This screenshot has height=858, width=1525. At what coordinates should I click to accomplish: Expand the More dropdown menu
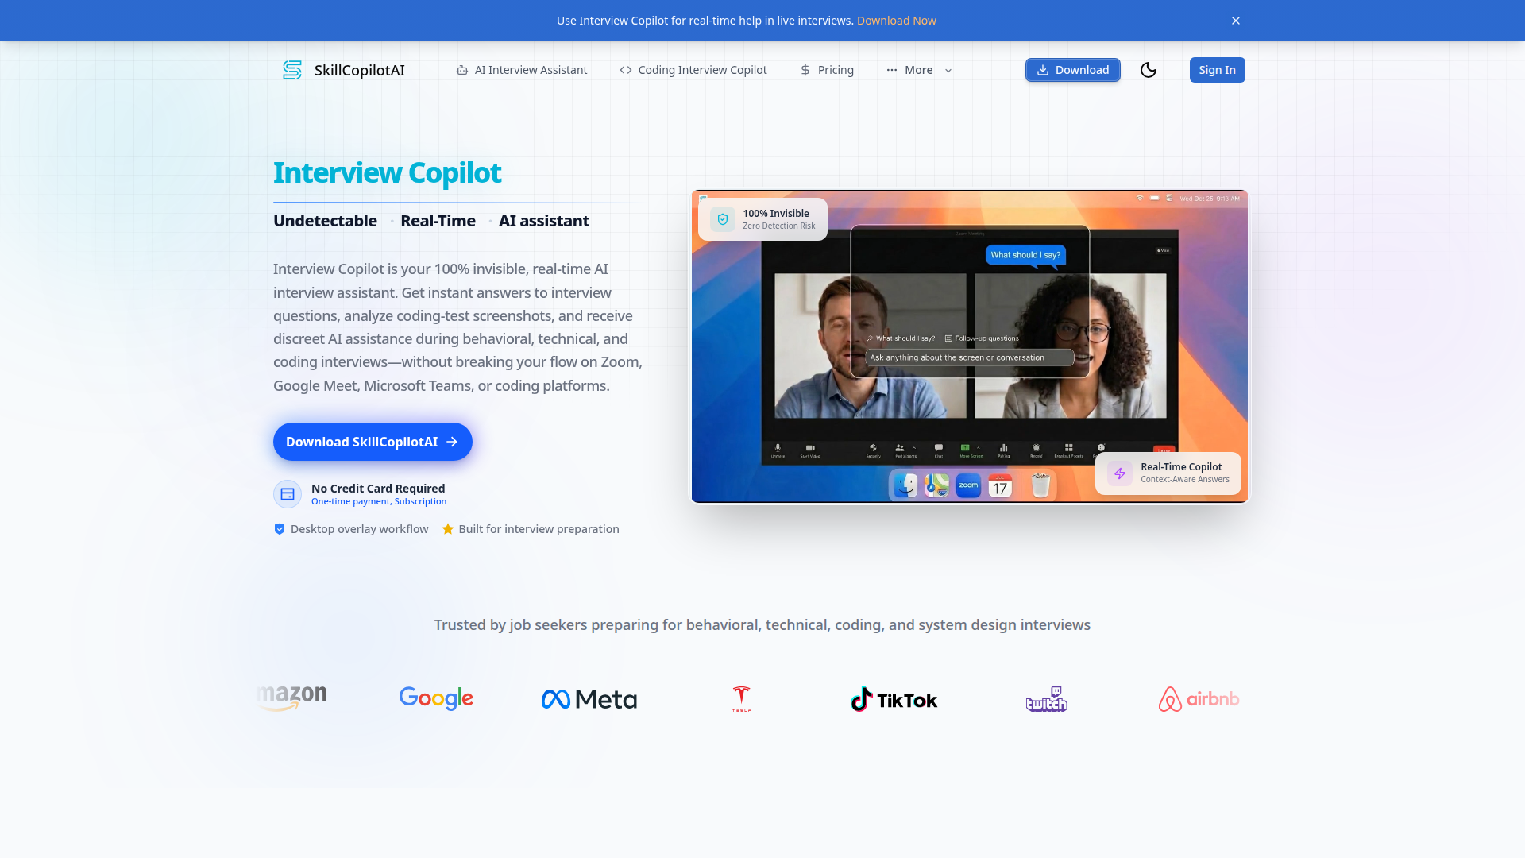(x=919, y=70)
